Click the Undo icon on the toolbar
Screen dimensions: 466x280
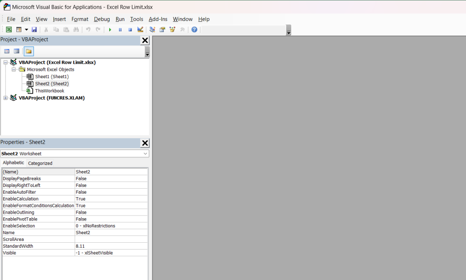87,29
